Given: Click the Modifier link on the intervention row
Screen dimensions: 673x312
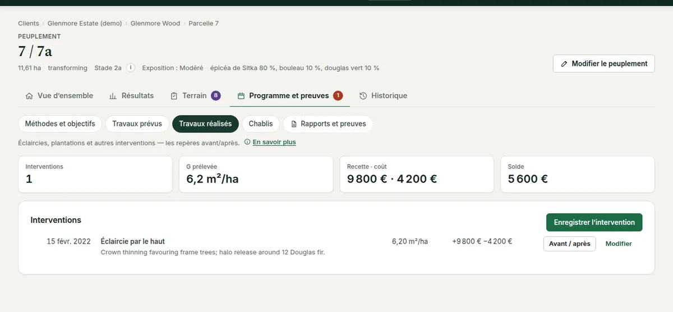Looking at the screenshot, I should (x=619, y=244).
